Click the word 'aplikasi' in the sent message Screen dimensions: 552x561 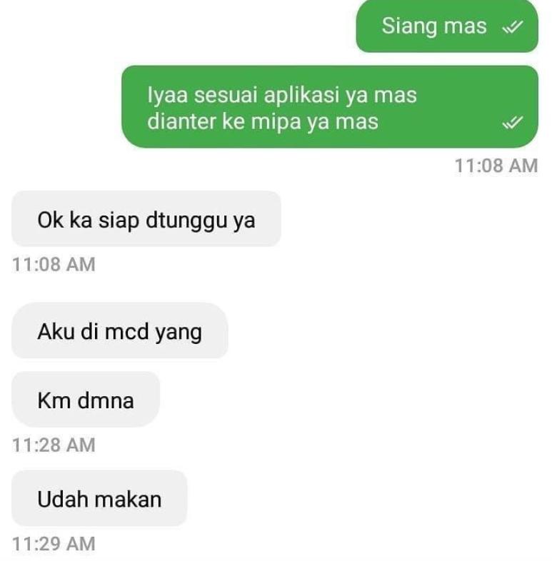pyautogui.click(x=301, y=96)
